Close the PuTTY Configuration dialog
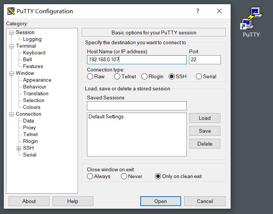 tap(219, 11)
